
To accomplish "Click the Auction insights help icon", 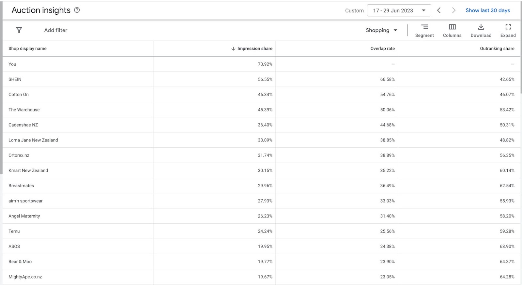I will (77, 10).
